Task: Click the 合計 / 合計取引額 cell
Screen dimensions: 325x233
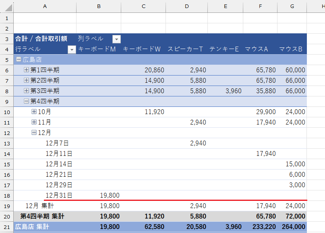Action: click(x=41, y=39)
